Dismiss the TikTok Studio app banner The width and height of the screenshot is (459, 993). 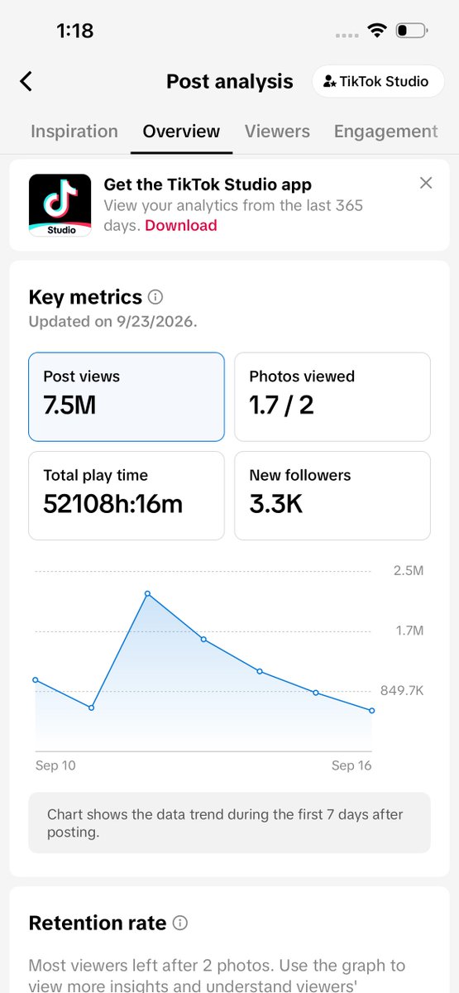pos(426,183)
